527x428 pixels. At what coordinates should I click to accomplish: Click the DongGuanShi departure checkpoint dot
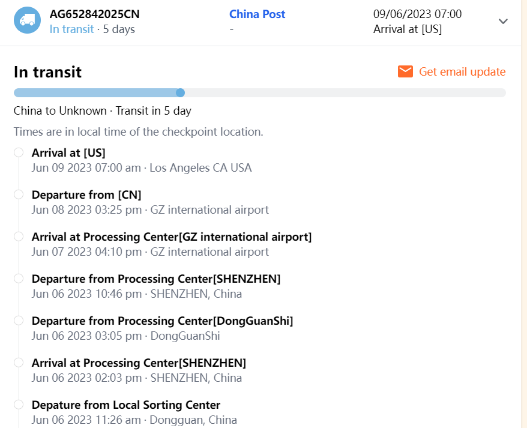[x=19, y=321]
